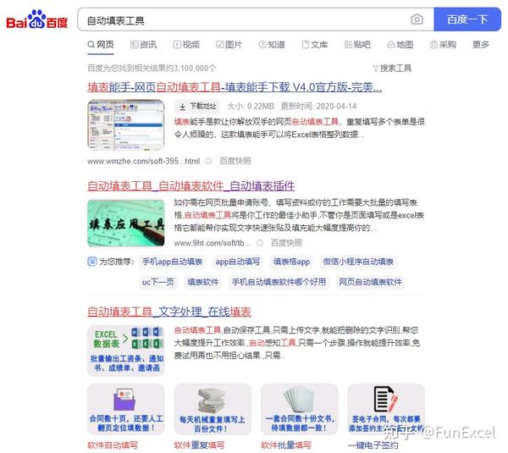
Task: Click the 百度一下 search button
Action: pos(467,19)
